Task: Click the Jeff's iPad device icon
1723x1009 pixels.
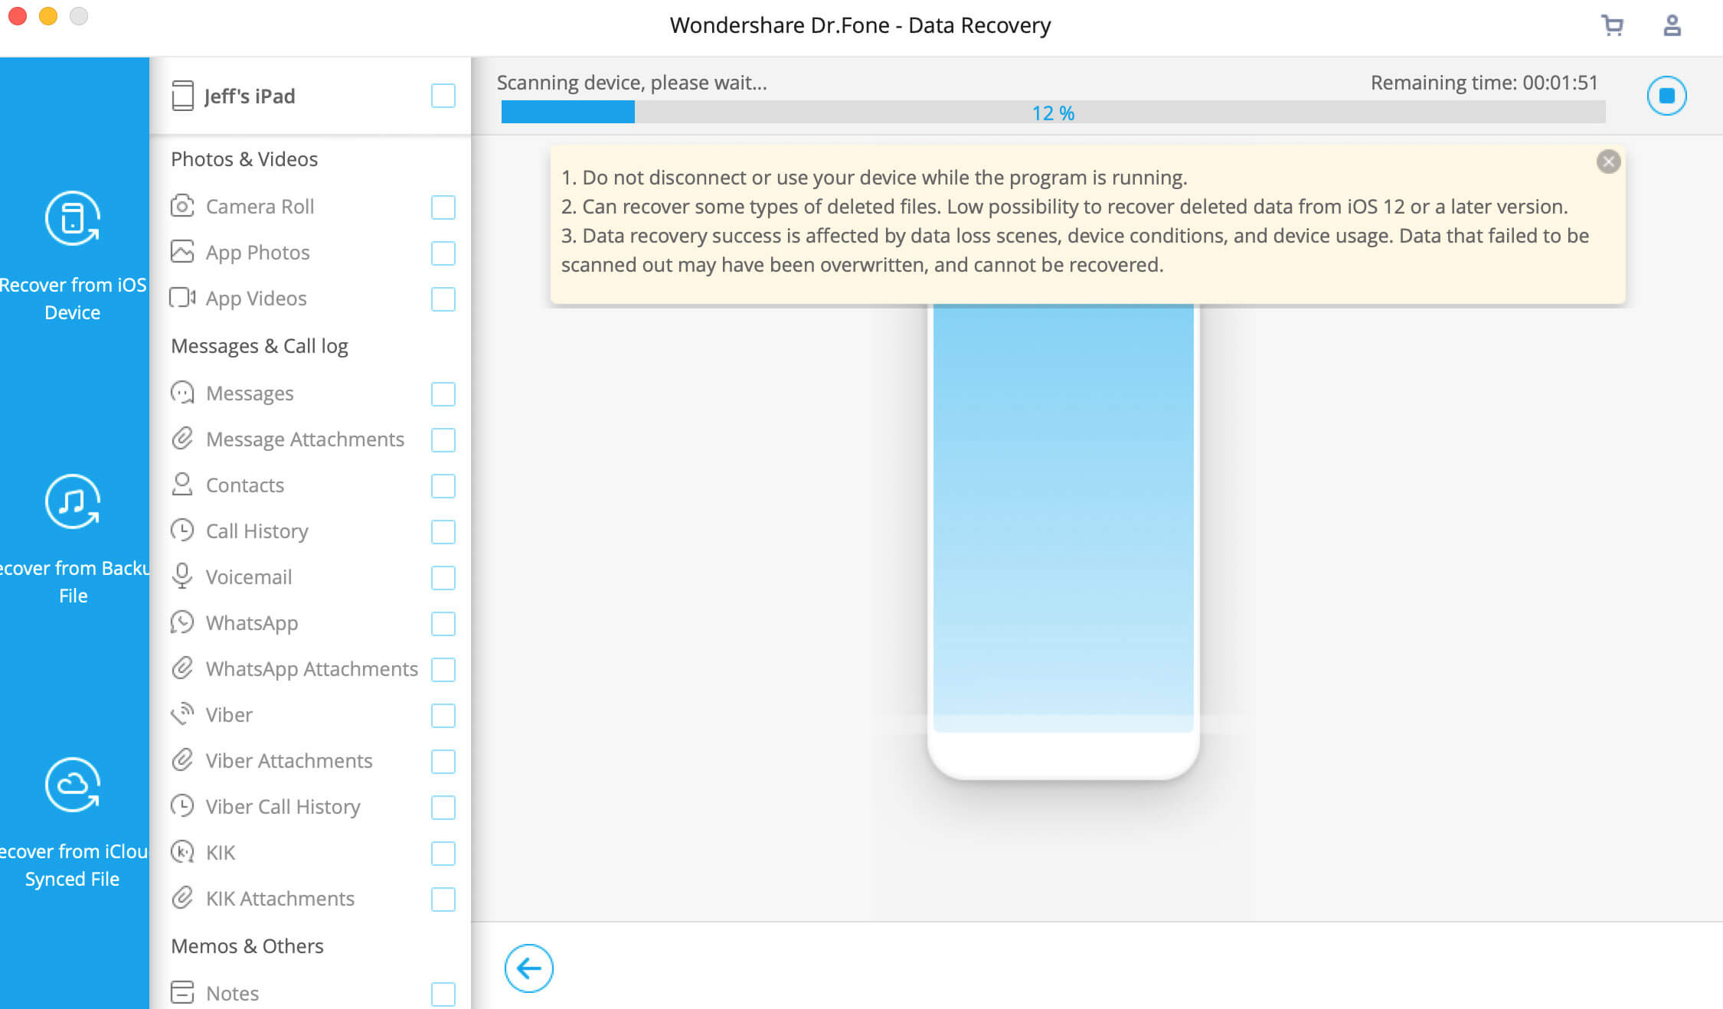Action: coord(182,96)
